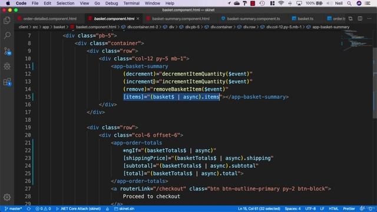
Task: Open the Selection menu
Action: click(x=65, y=3)
